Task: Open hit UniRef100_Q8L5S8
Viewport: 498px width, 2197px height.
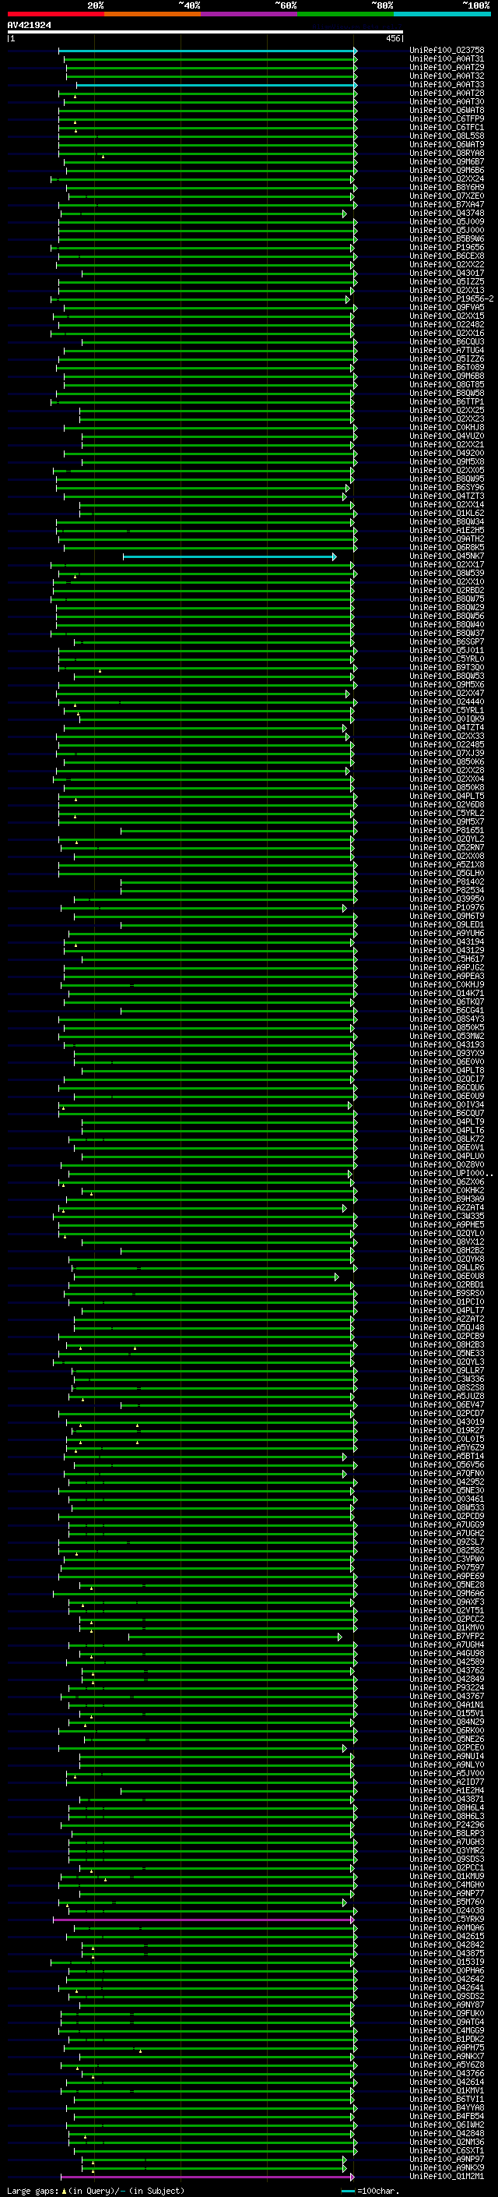Action: [x=447, y=136]
